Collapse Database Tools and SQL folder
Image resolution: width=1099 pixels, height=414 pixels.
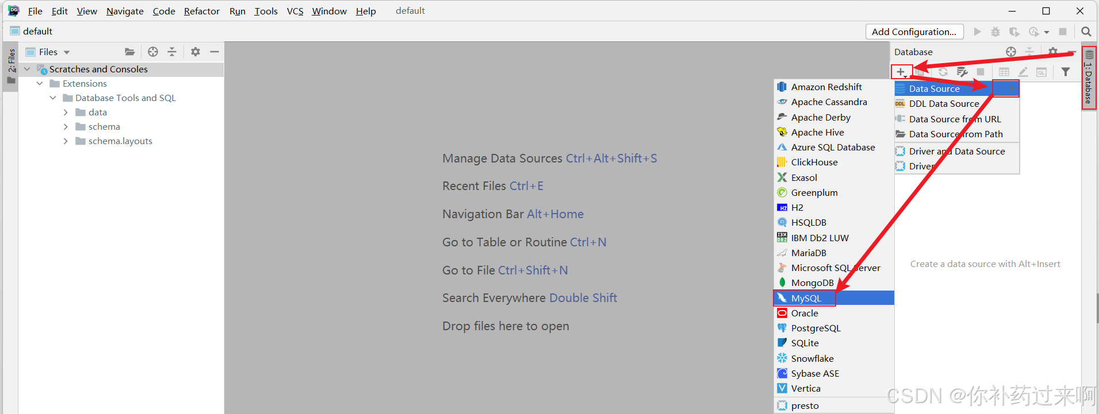click(53, 98)
